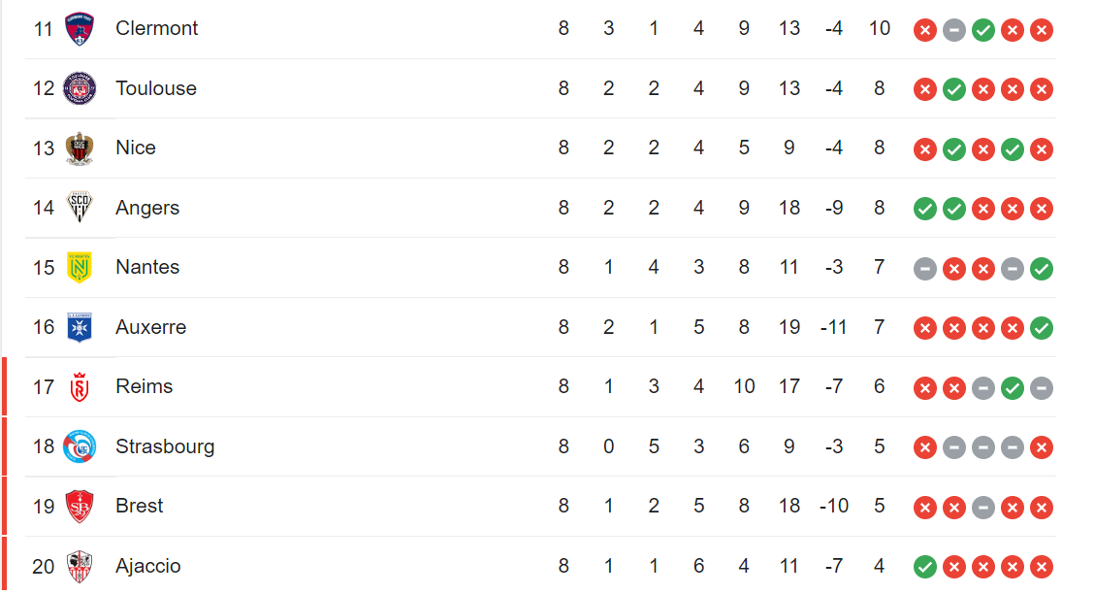Click the Strasbourg club crest
This screenshot has width=1094, height=594.
click(x=80, y=446)
